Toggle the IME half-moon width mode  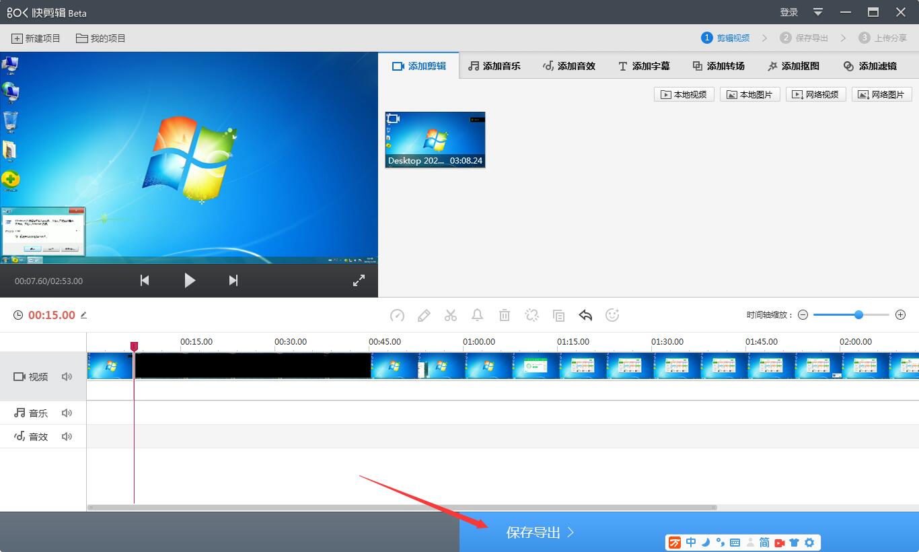click(x=706, y=543)
